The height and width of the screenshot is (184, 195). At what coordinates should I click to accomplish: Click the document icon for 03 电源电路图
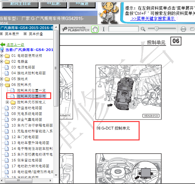point(7,67)
